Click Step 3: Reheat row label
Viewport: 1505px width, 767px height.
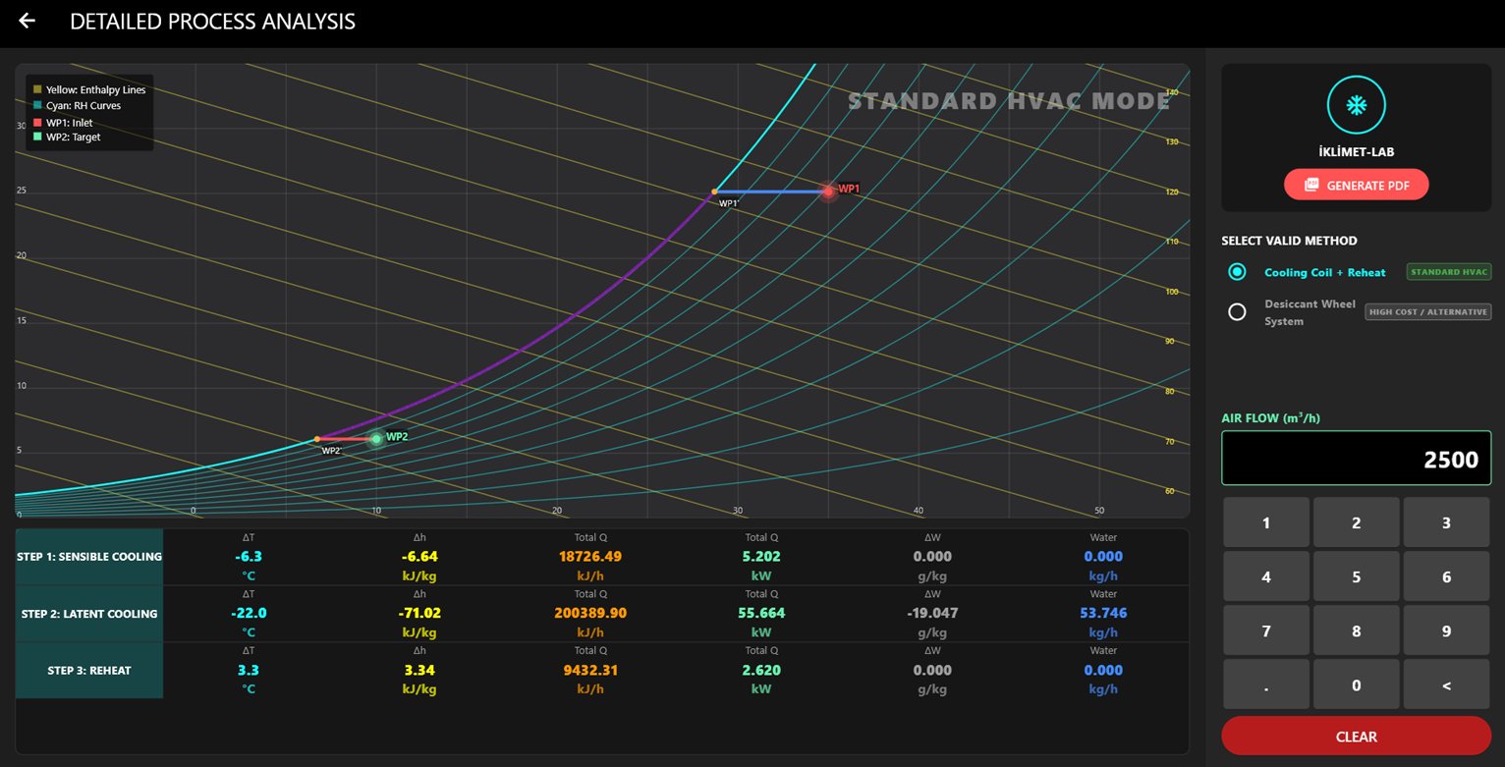tap(89, 671)
